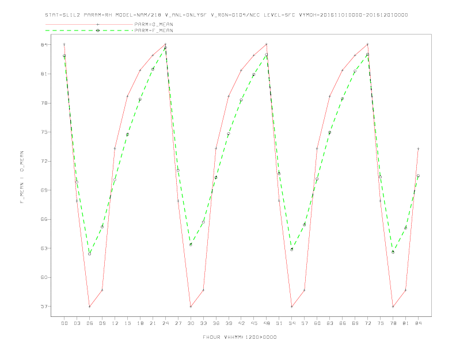The height and width of the screenshot is (352, 456).
Task: Click the vertical axis title F_MEAN | O_MEAN
Action: [22, 177]
